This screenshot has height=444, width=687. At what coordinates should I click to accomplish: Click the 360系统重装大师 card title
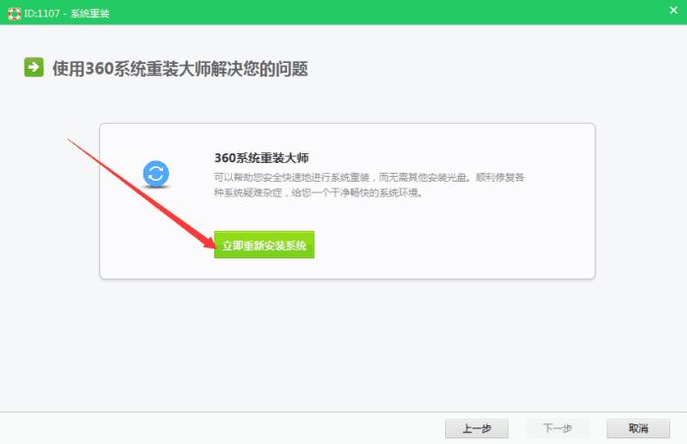click(261, 157)
